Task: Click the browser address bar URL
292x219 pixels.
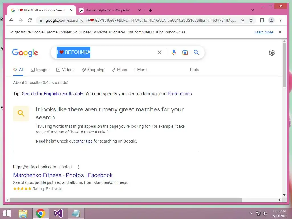Action: 141,20
